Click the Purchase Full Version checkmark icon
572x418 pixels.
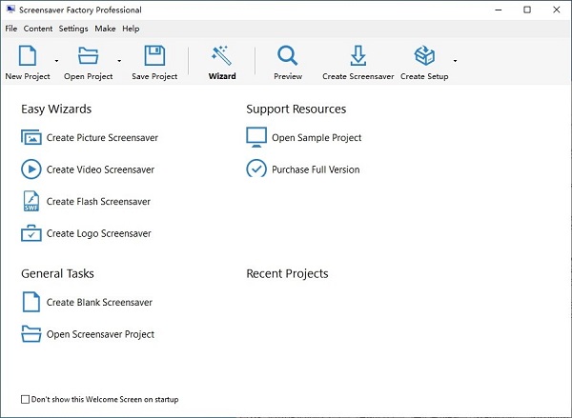click(256, 169)
